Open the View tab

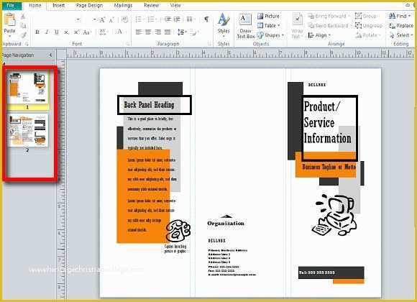click(x=175, y=5)
